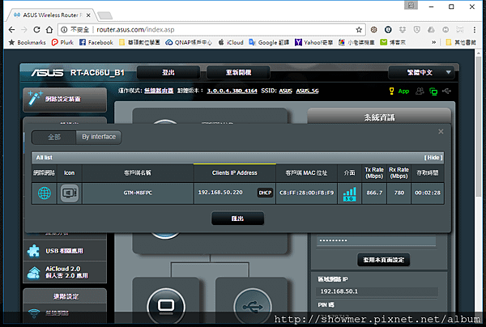Click the IP address 192.168.50.220
The image size is (486, 327).
click(x=220, y=193)
